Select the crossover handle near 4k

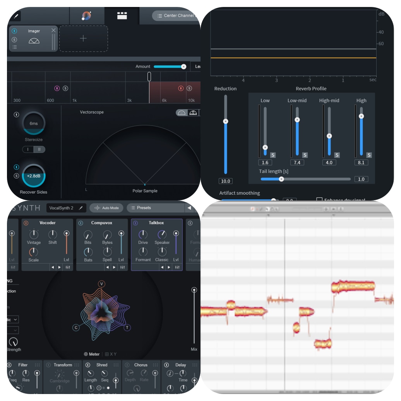tap(149, 77)
